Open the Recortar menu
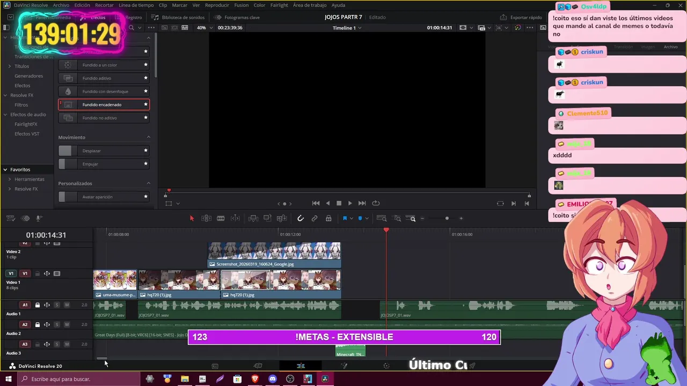Screen dimensions: 687x386 (x=104, y=5)
